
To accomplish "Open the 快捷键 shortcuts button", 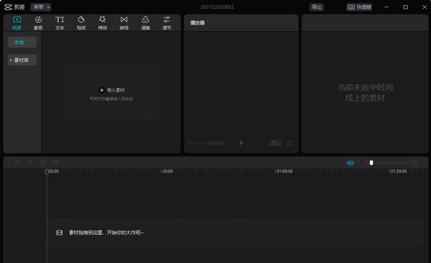I will pyautogui.click(x=359, y=7).
